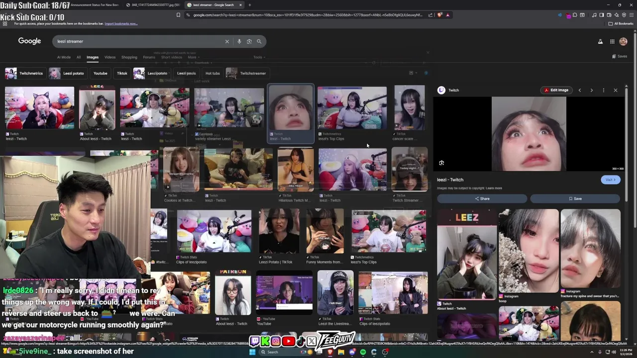Select the Youtube suggestion chip
Viewport: 637px width, 358px height.
(x=100, y=73)
